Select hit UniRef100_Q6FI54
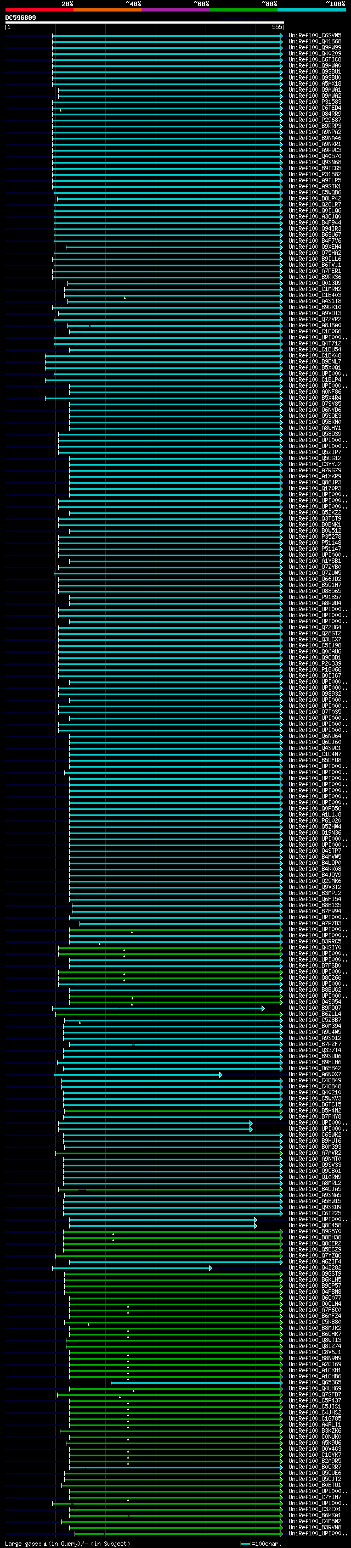Screen dimensions: 351x1548 tap(315, 899)
